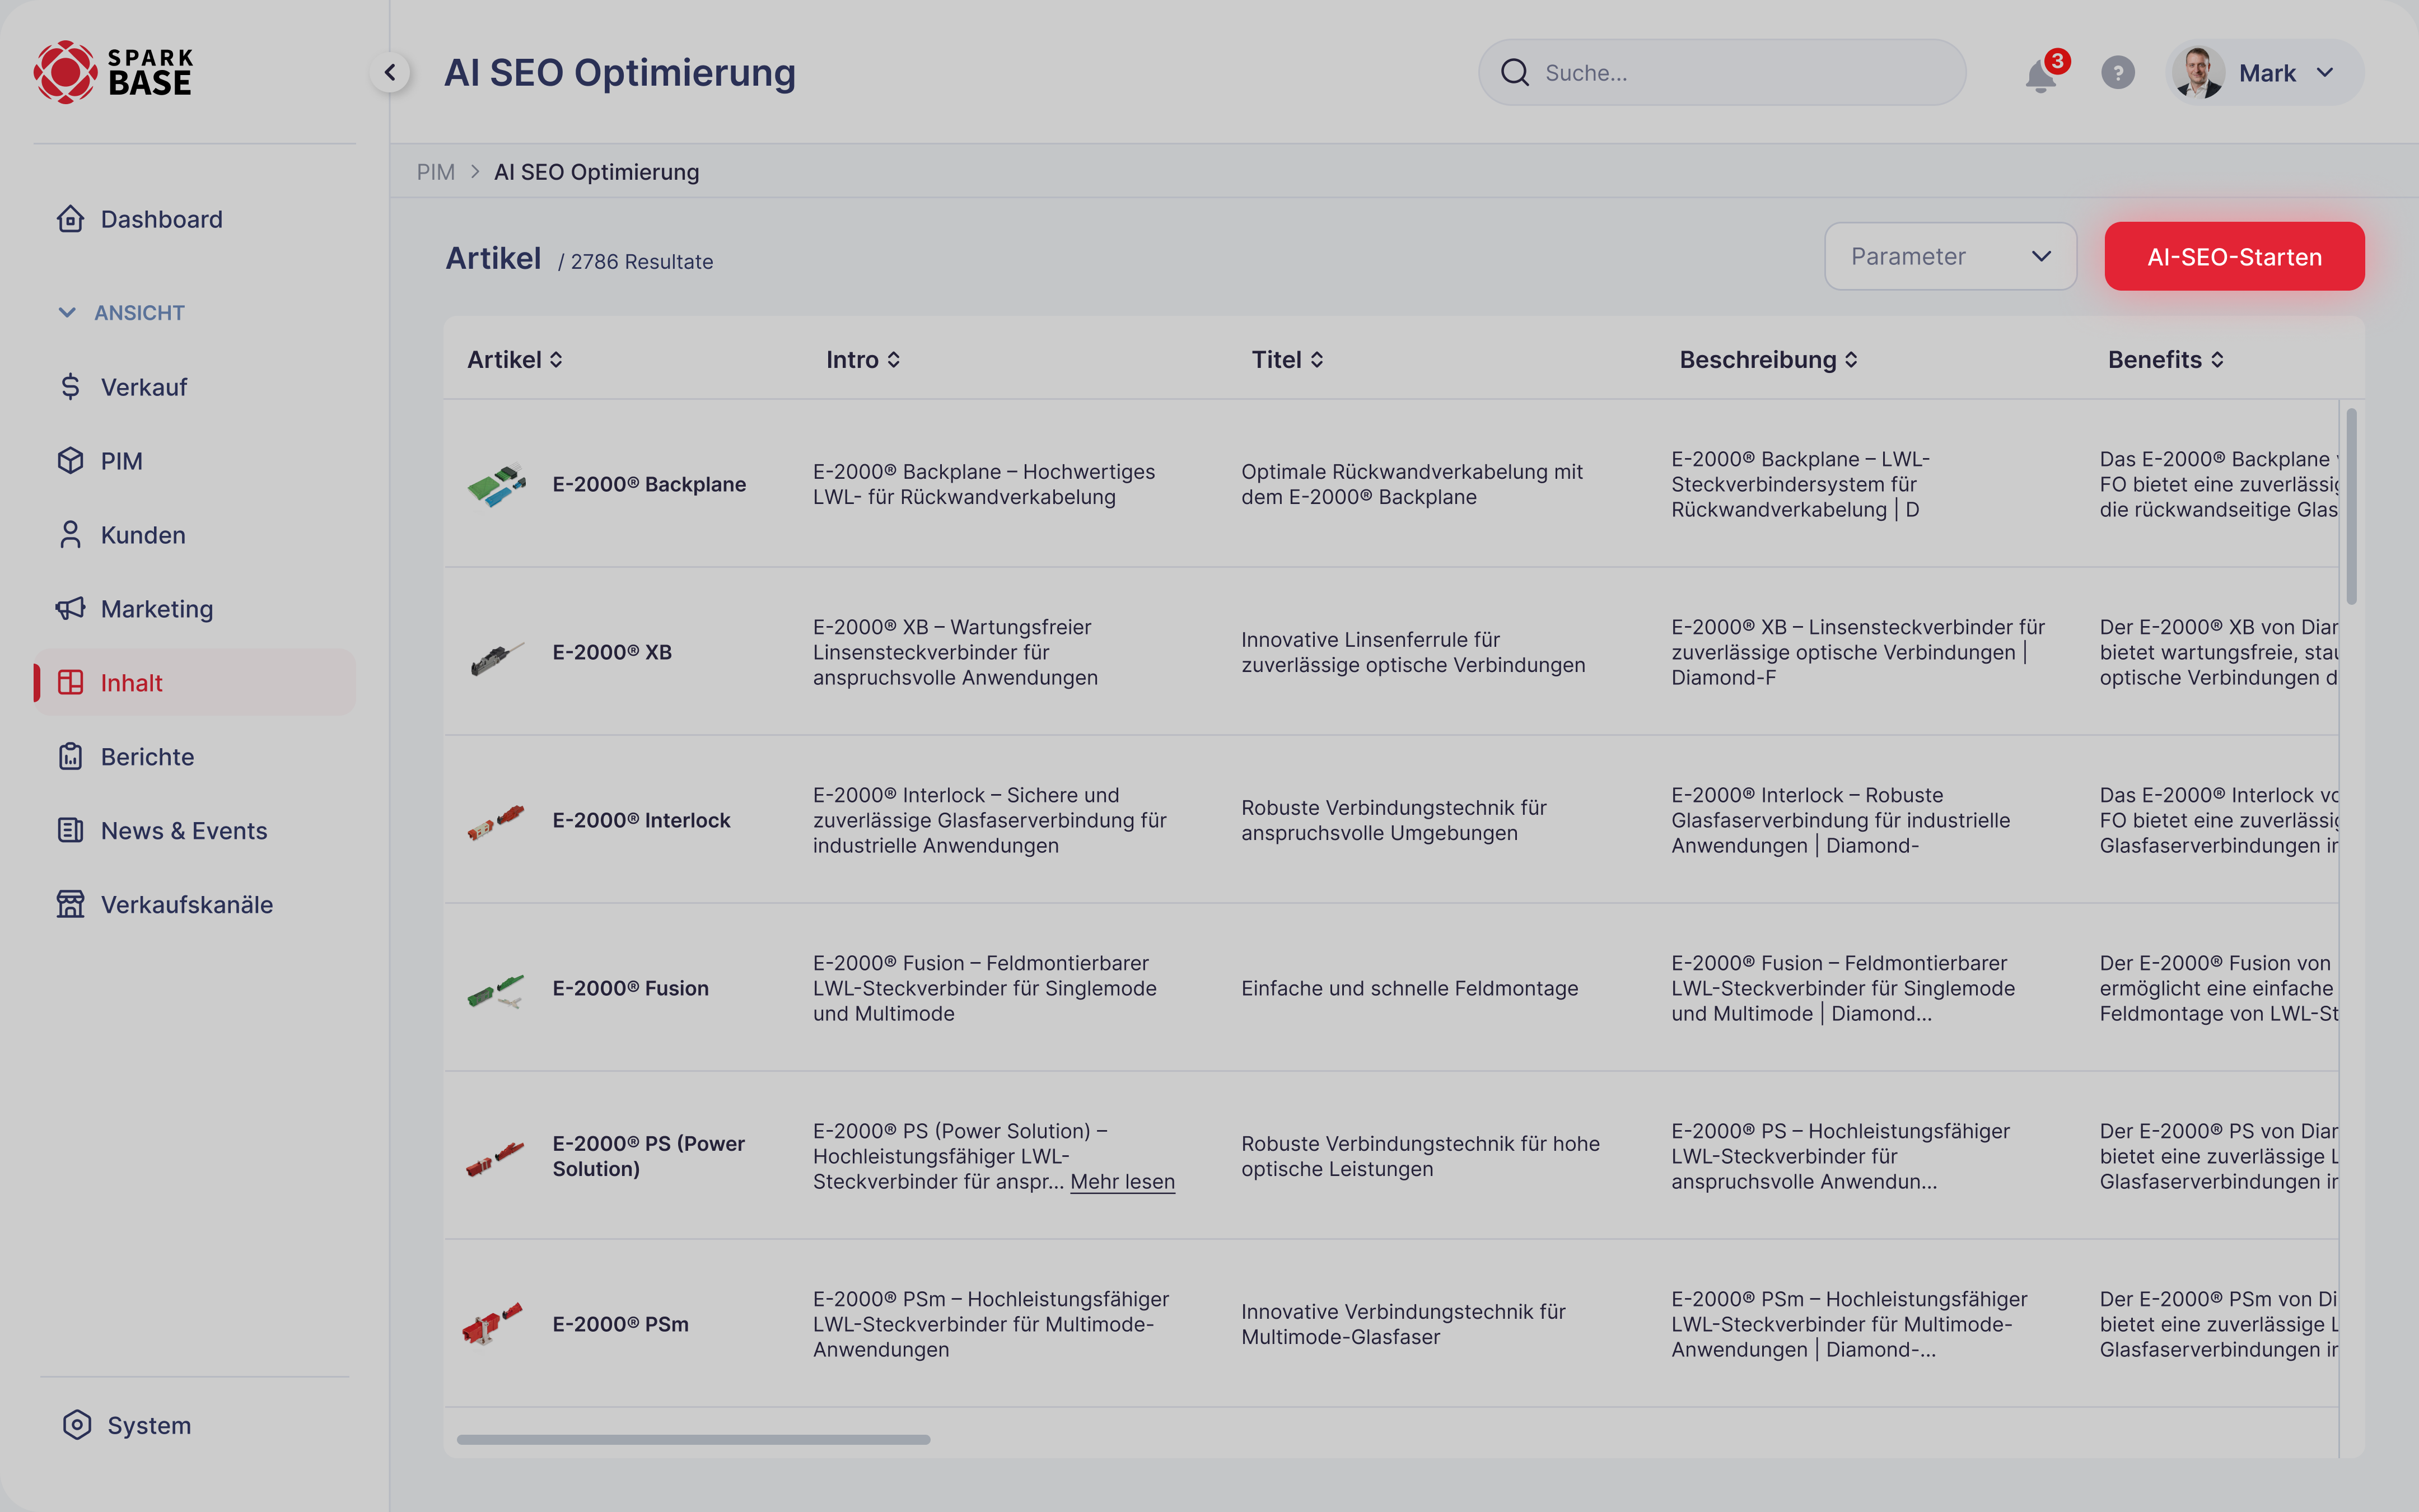The height and width of the screenshot is (1512, 2419).
Task: Select the E-2000® Fusion article name
Action: (630, 988)
